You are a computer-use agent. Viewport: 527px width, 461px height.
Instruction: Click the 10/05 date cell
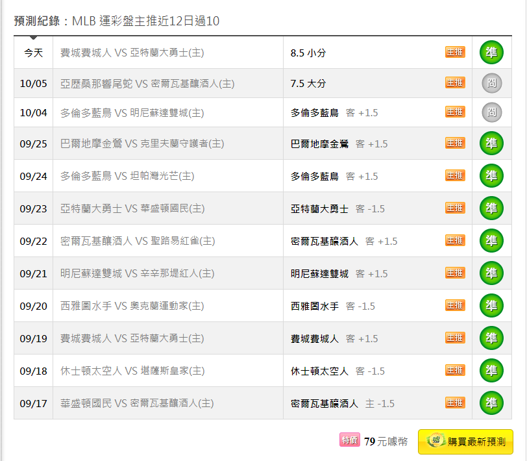pos(33,83)
